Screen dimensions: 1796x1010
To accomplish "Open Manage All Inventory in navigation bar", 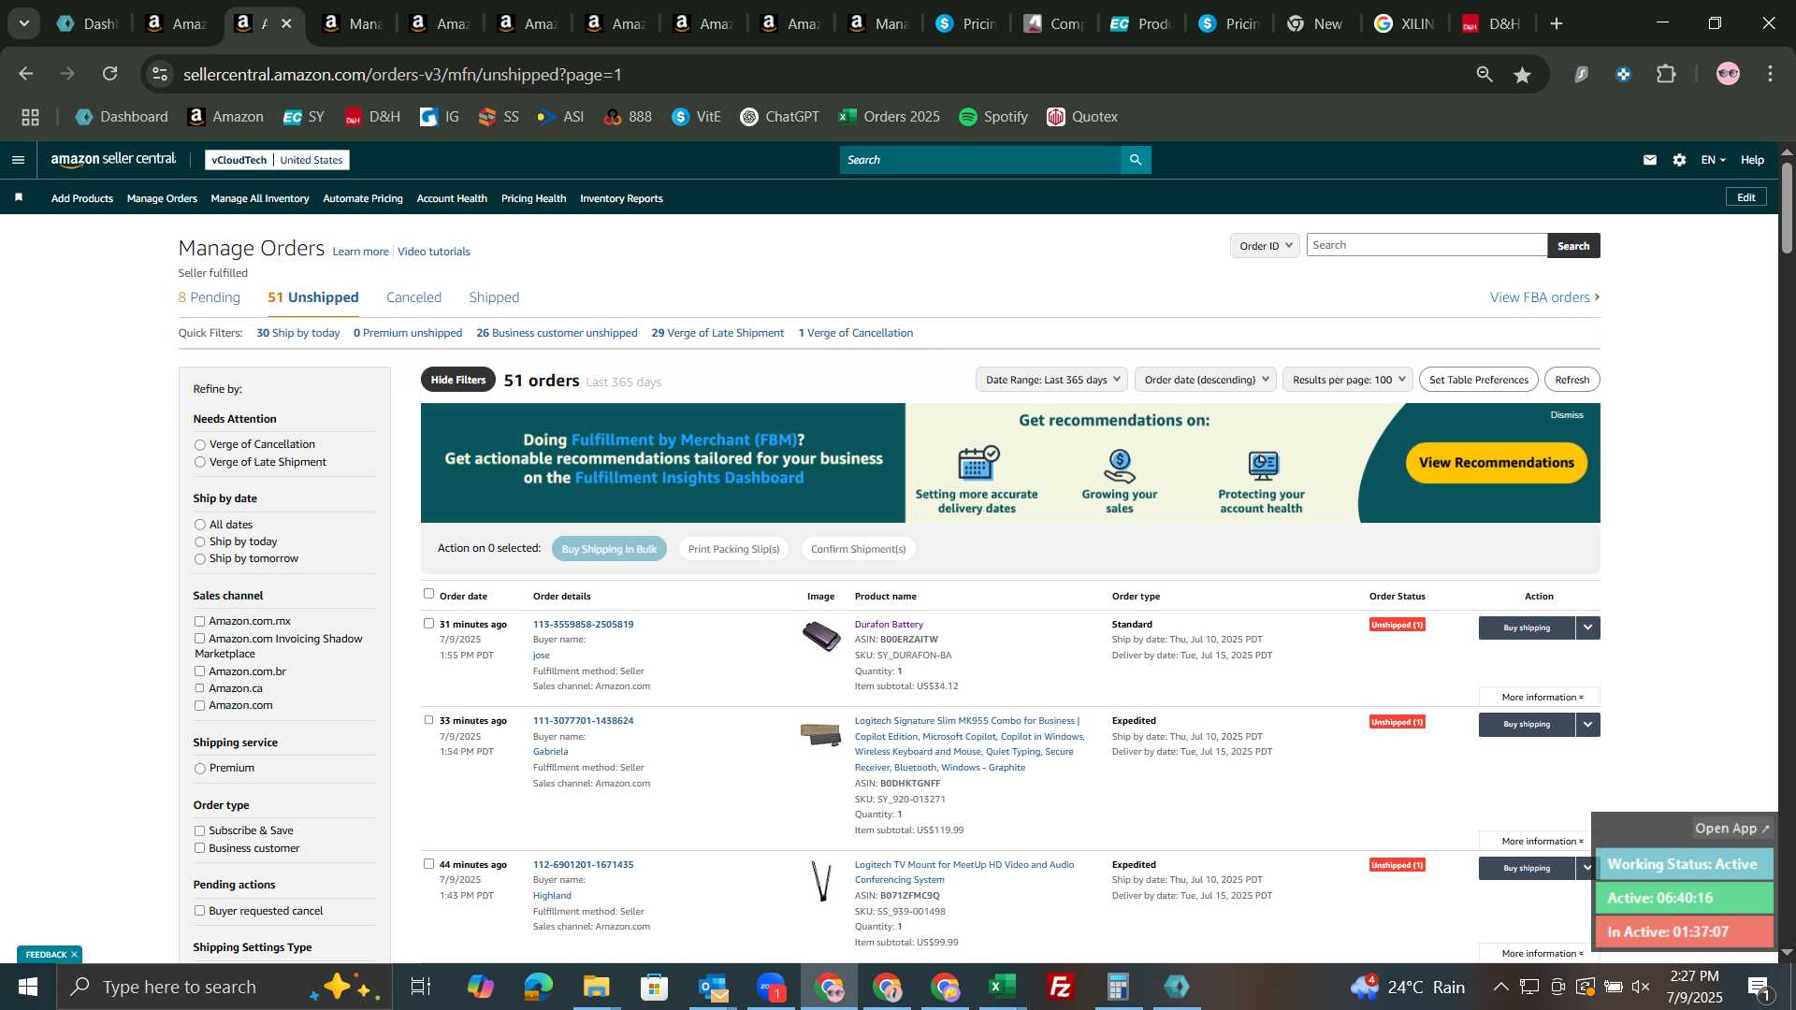I will [260, 198].
